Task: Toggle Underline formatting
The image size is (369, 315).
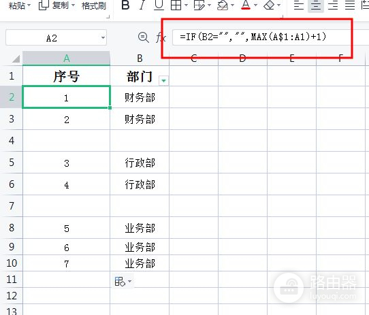Action: (x=159, y=5)
